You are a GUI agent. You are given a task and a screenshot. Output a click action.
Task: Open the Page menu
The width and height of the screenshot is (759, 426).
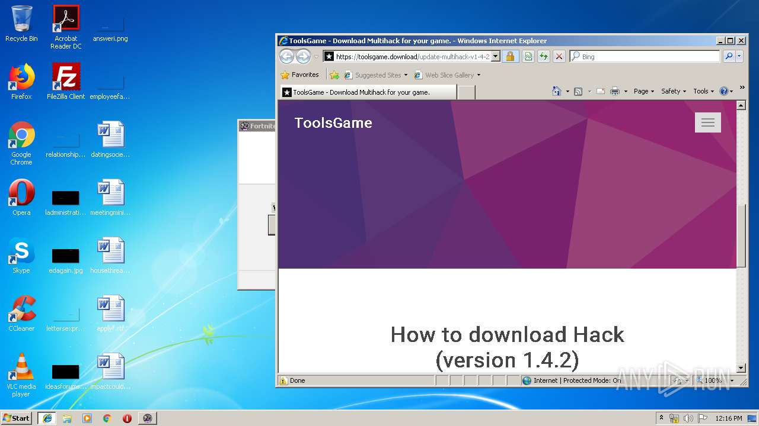click(643, 91)
